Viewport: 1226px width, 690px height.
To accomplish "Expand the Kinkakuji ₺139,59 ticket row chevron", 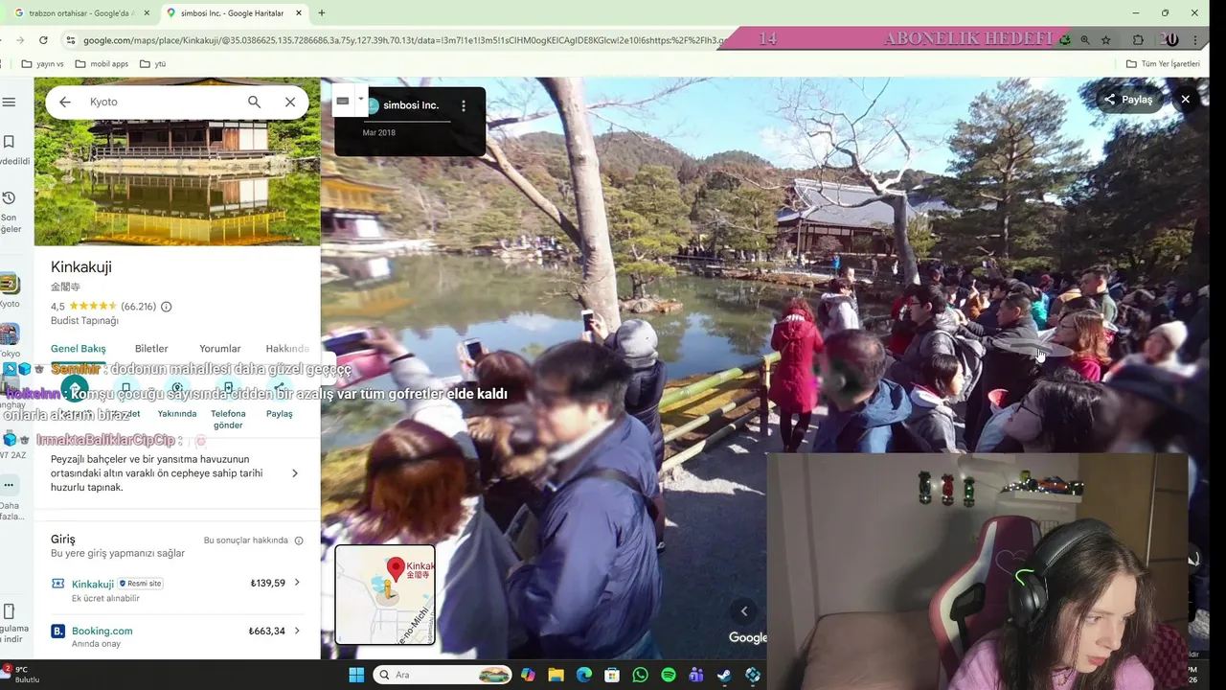I will (297, 583).
